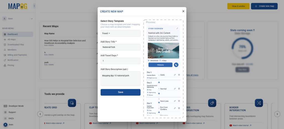The width and height of the screenshot is (284, 129).
Task: Click the Members icon in sidebar
Action: (x=5, y=50)
